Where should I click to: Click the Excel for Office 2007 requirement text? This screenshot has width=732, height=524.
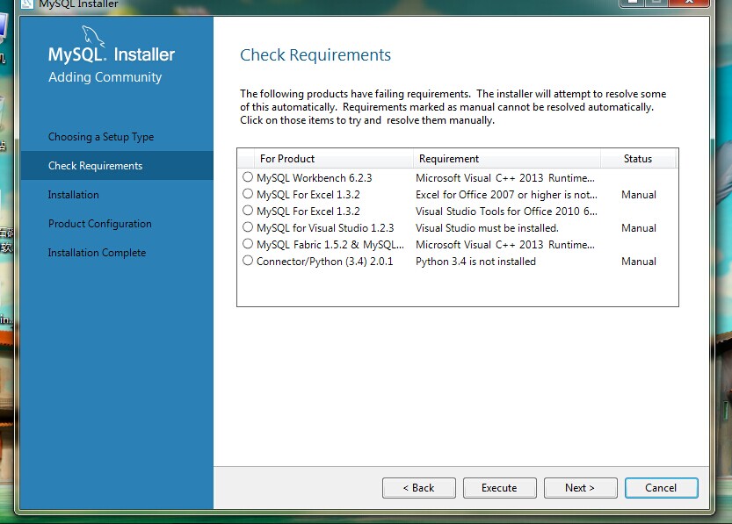coord(506,194)
